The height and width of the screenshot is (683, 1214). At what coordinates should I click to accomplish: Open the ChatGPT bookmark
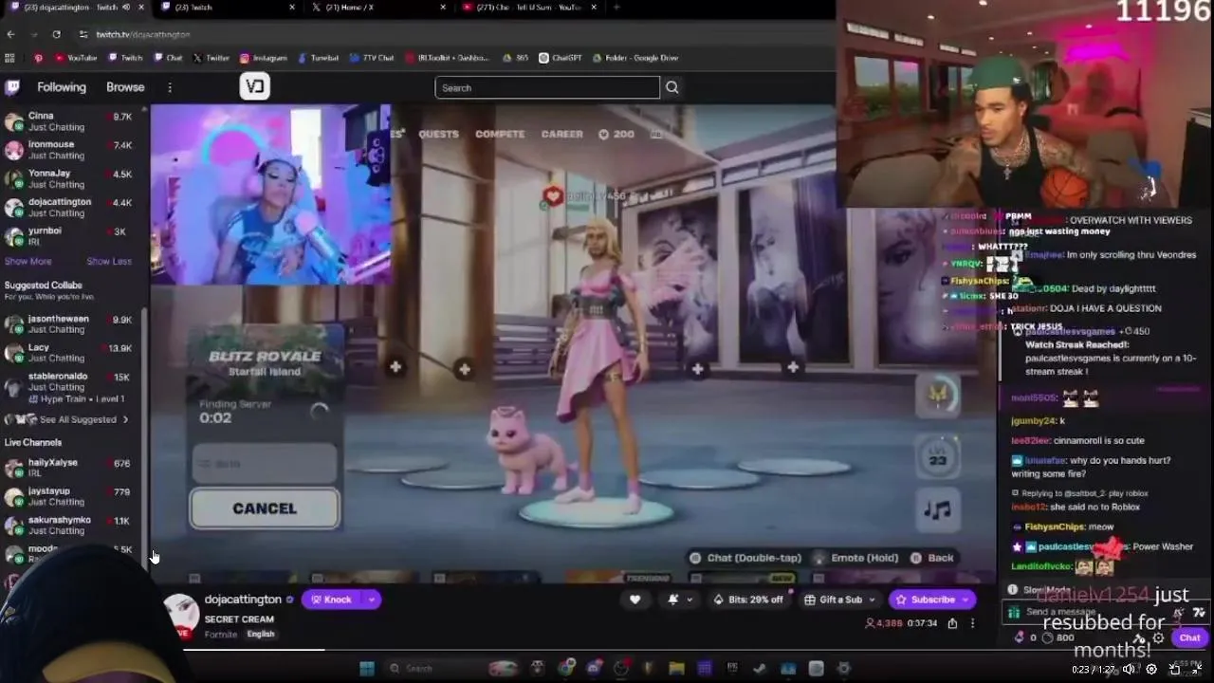click(561, 58)
